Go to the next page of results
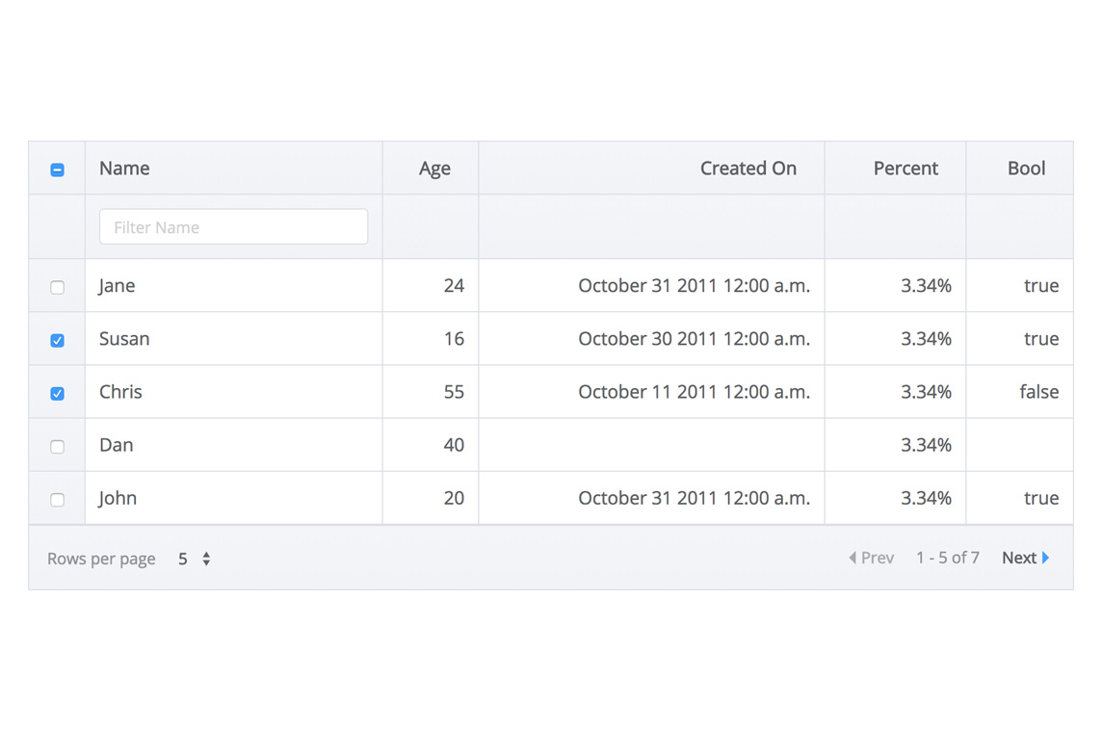Screen dimensions: 1102x730 [x=1018, y=558]
